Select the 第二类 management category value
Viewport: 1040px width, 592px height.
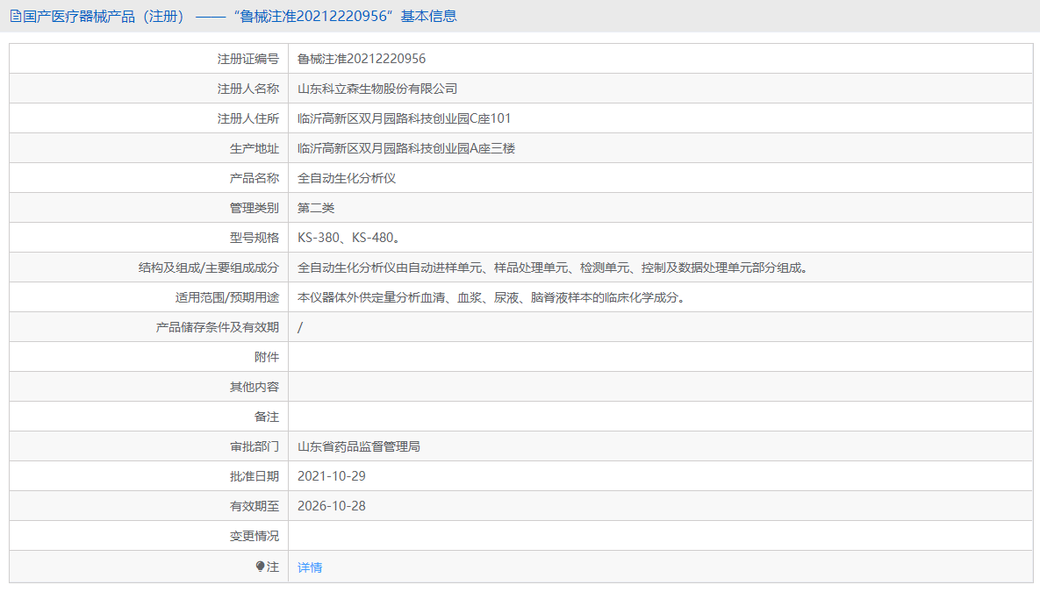click(x=316, y=208)
